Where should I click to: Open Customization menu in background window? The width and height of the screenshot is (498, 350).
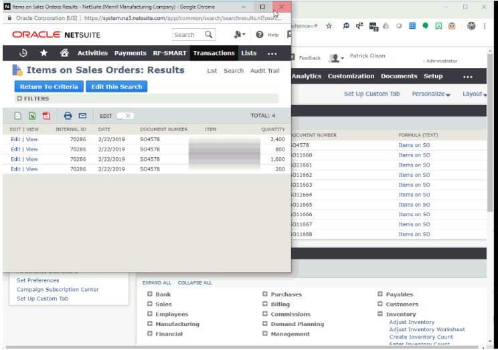[x=351, y=76]
